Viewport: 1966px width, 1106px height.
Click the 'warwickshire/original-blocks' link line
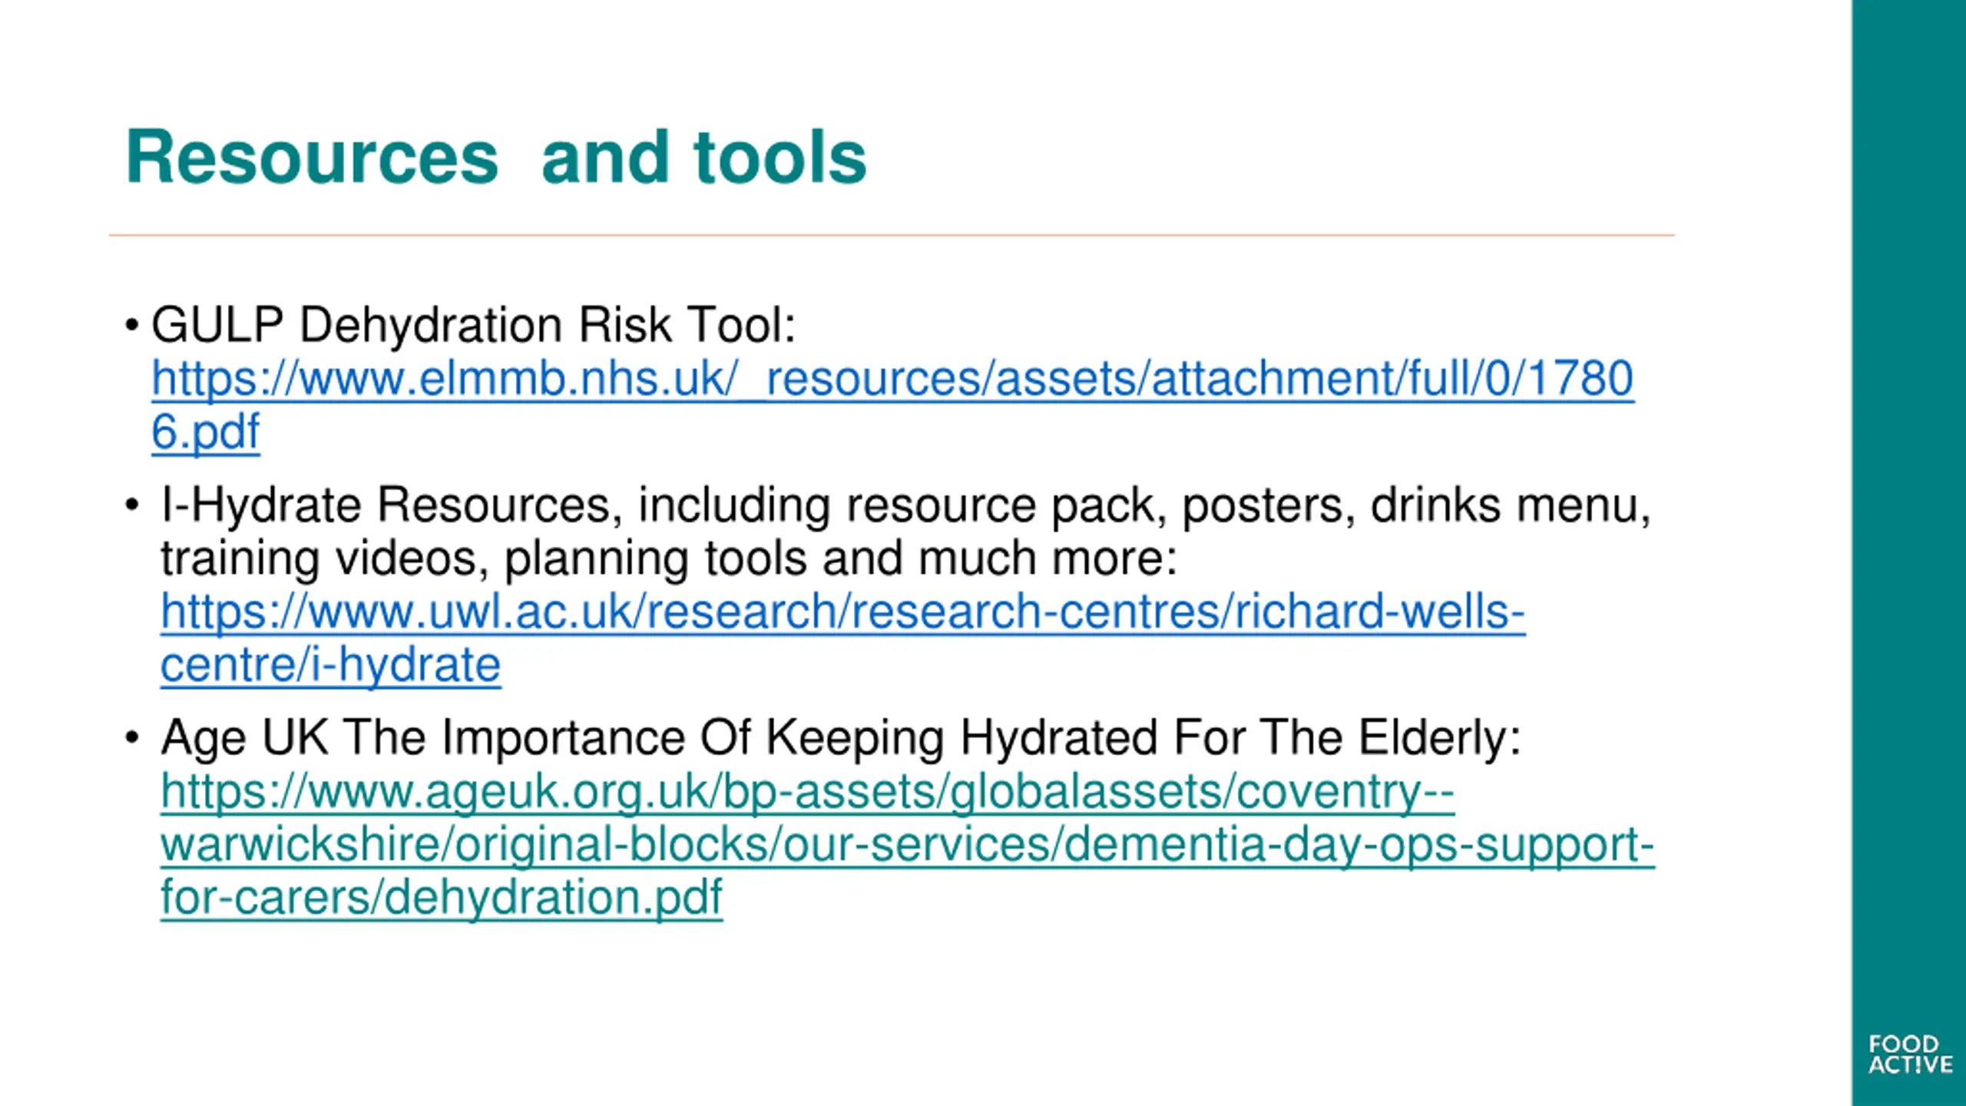(907, 845)
